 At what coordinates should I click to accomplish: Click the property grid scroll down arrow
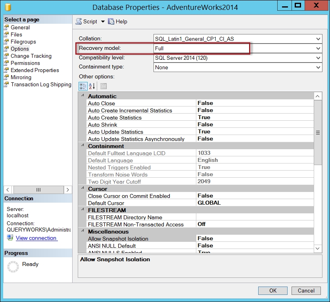pos(318,249)
